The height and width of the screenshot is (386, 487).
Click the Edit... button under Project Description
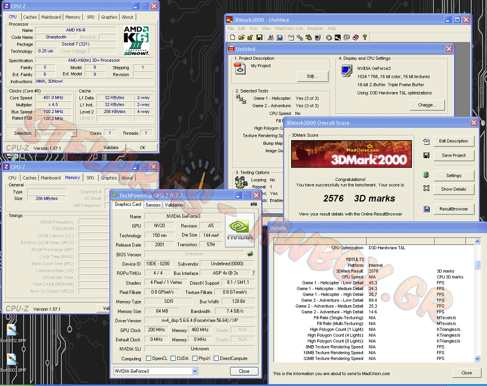click(x=312, y=76)
